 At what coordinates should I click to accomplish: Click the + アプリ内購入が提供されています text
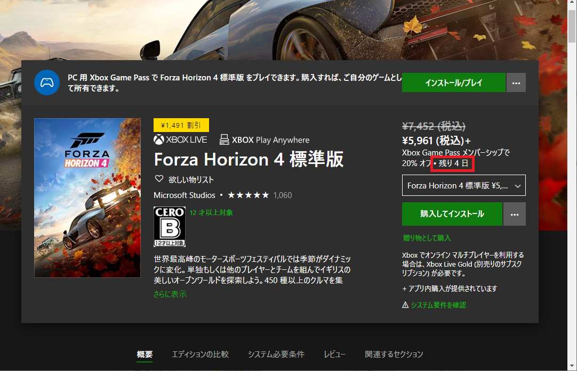[x=450, y=288]
